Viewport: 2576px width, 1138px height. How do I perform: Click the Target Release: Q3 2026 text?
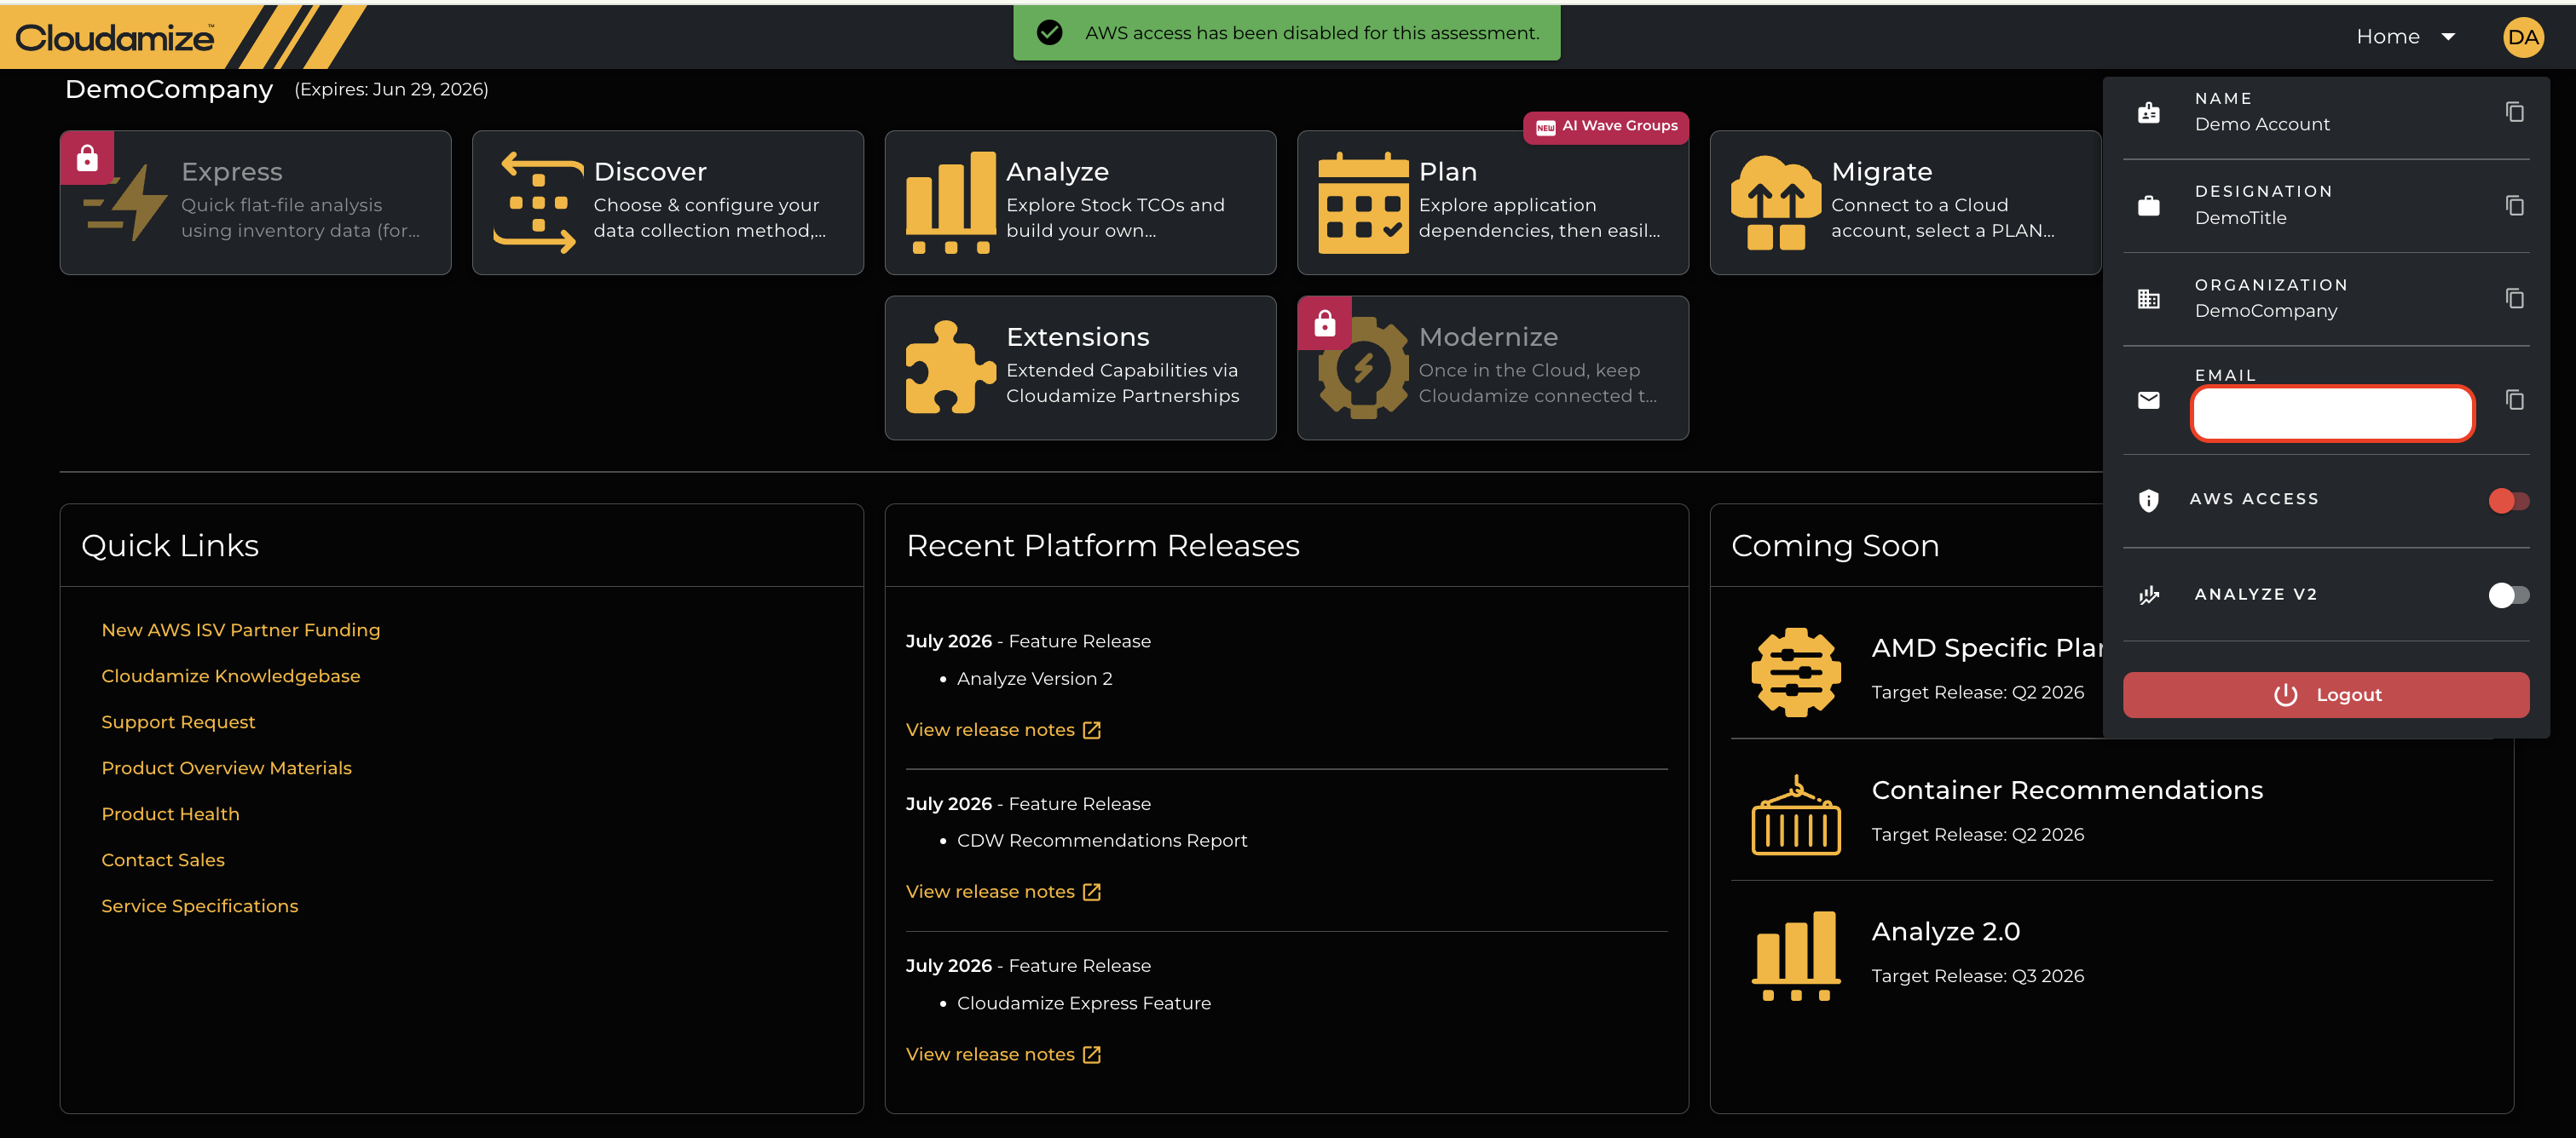tap(1977, 975)
